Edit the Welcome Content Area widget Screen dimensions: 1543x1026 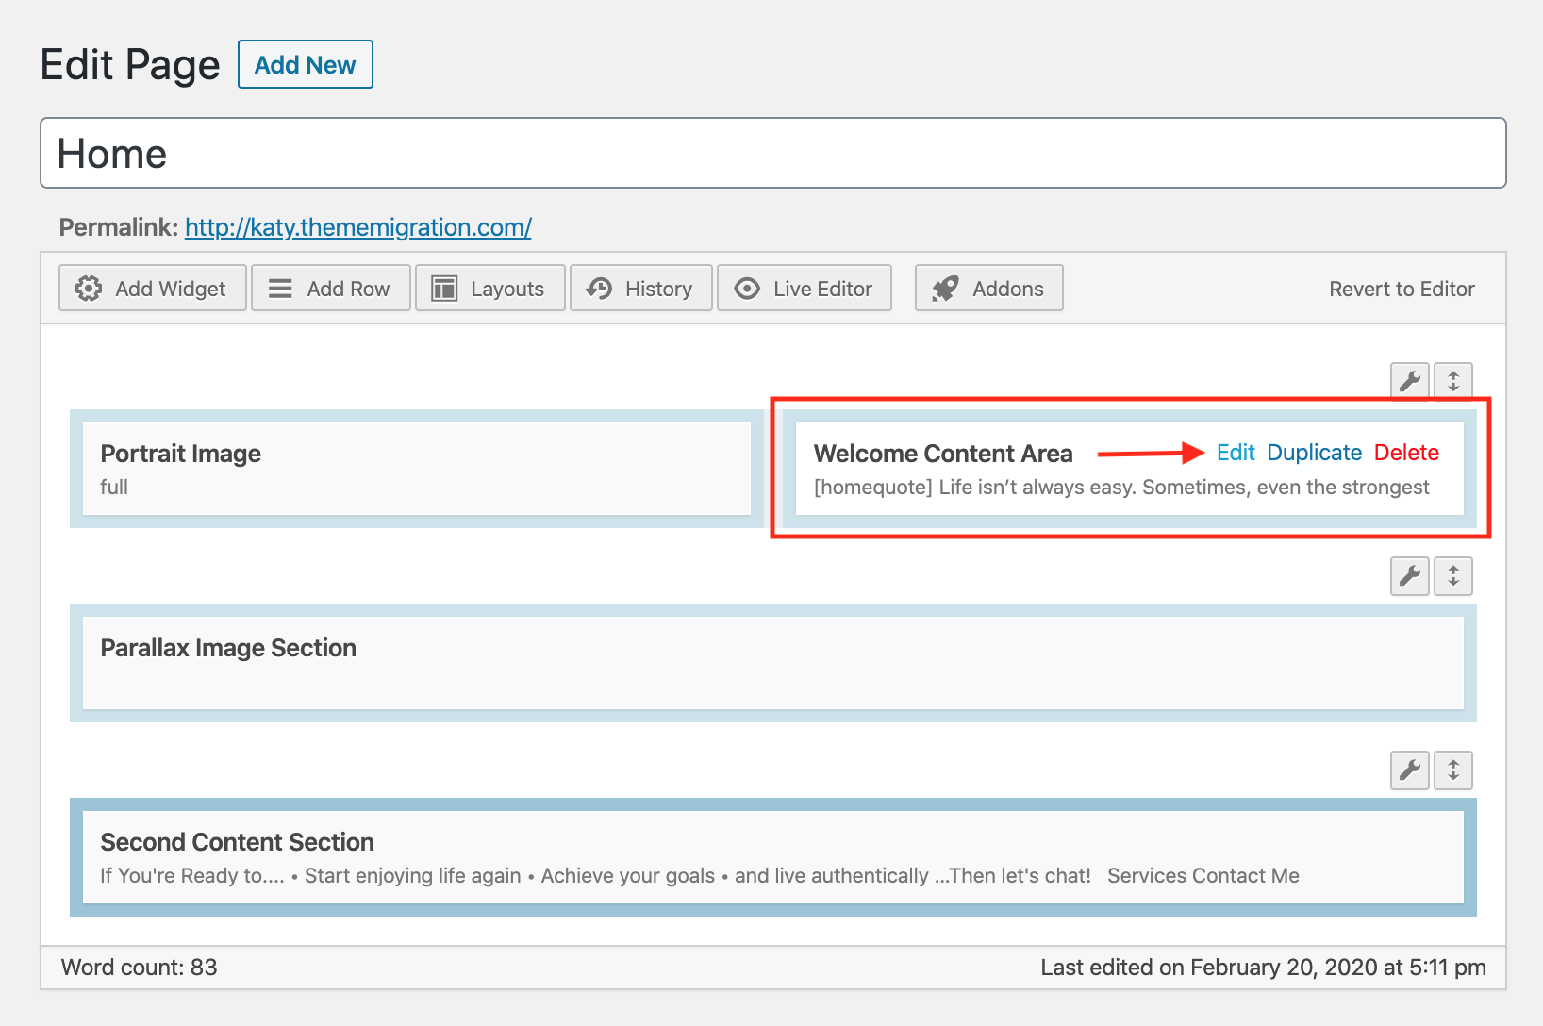pyautogui.click(x=1236, y=453)
